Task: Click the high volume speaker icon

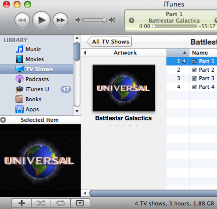Action: [x=112, y=20]
